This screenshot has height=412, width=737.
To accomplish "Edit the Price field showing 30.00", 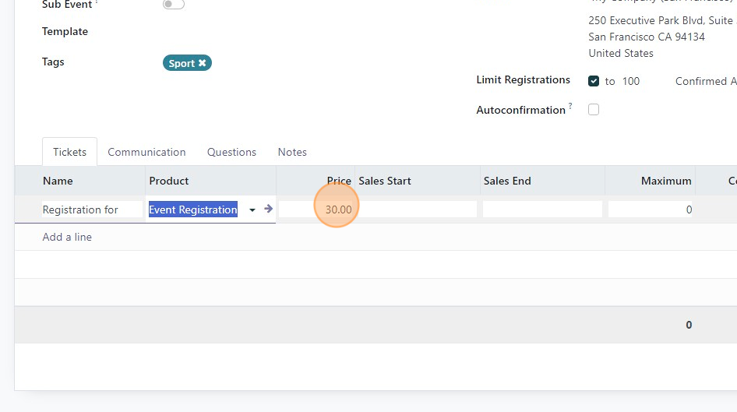I will (316, 210).
